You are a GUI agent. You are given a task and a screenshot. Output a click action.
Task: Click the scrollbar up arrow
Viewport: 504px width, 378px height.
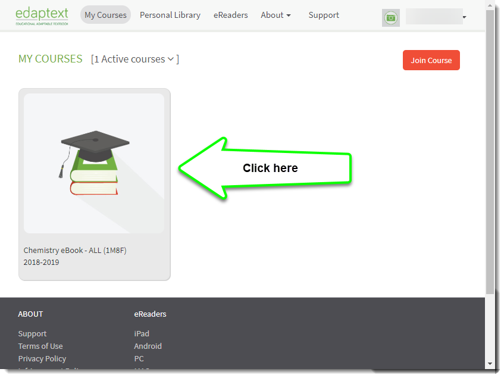pyautogui.click(x=490, y=5)
